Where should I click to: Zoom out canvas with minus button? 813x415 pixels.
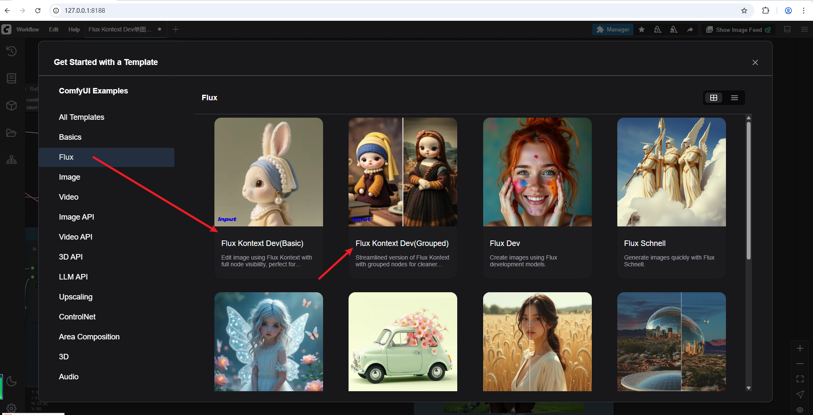[x=800, y=364]
